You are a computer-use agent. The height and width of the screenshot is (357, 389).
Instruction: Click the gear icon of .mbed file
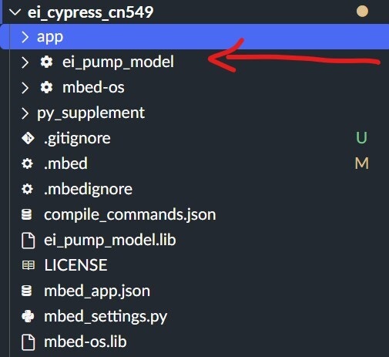(27, 163)
